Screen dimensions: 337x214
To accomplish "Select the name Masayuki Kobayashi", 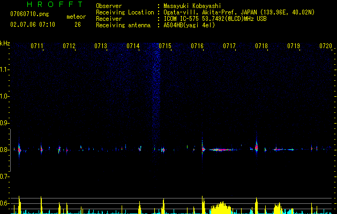I will pyautogui.click(x=192, y=6).
